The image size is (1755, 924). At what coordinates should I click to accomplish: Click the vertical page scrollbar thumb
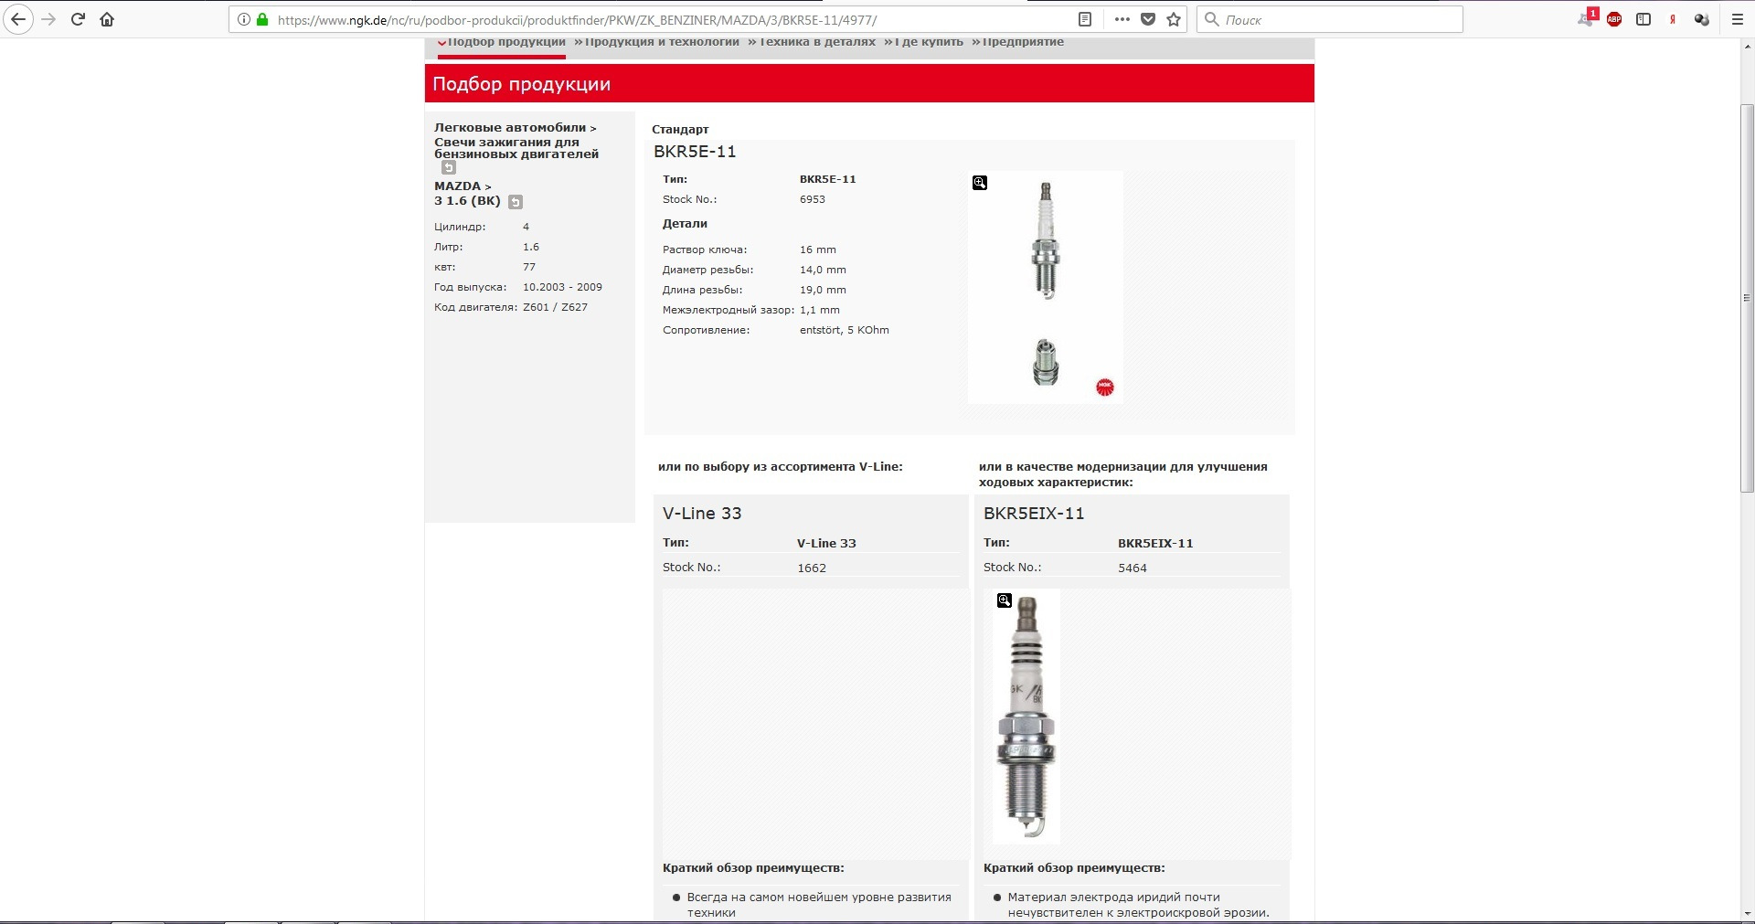(x=1747, y=298)
